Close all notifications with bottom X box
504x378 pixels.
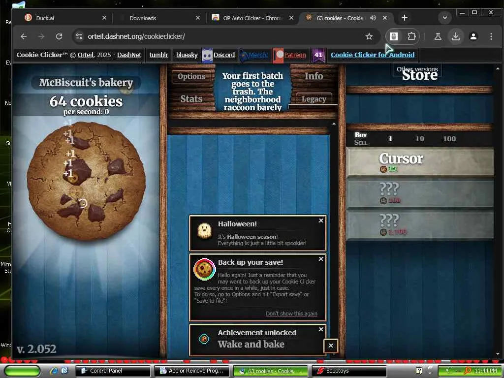pos(331,346)
